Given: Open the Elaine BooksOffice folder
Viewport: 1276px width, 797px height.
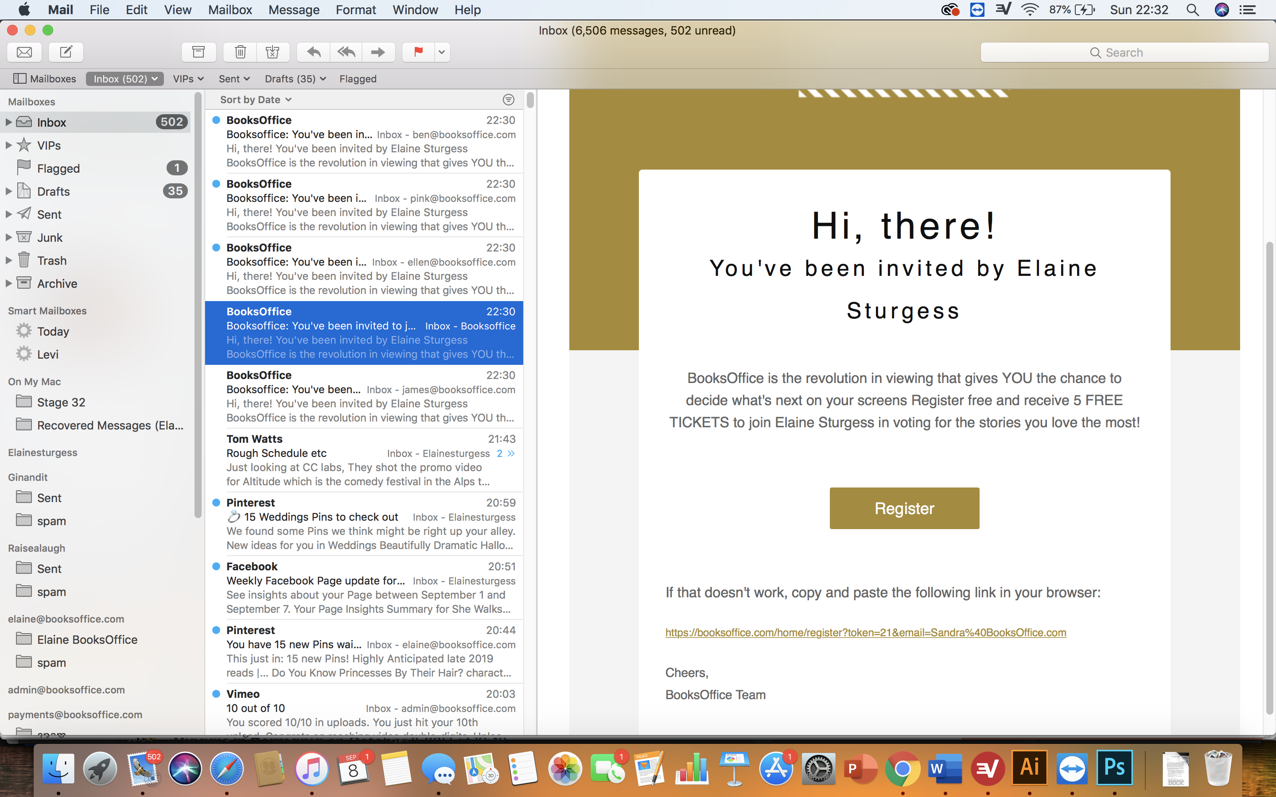Looking at the screenshot, I should point(95,639).
